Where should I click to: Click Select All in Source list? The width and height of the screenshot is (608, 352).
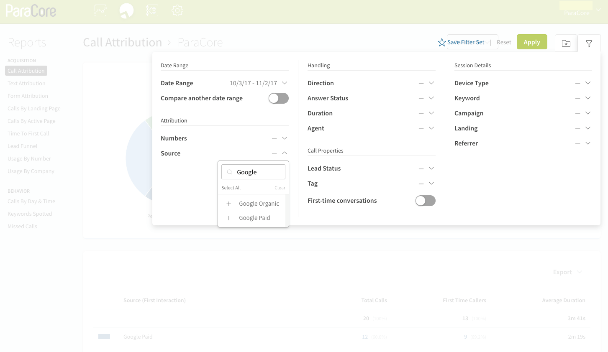[231, 188]
